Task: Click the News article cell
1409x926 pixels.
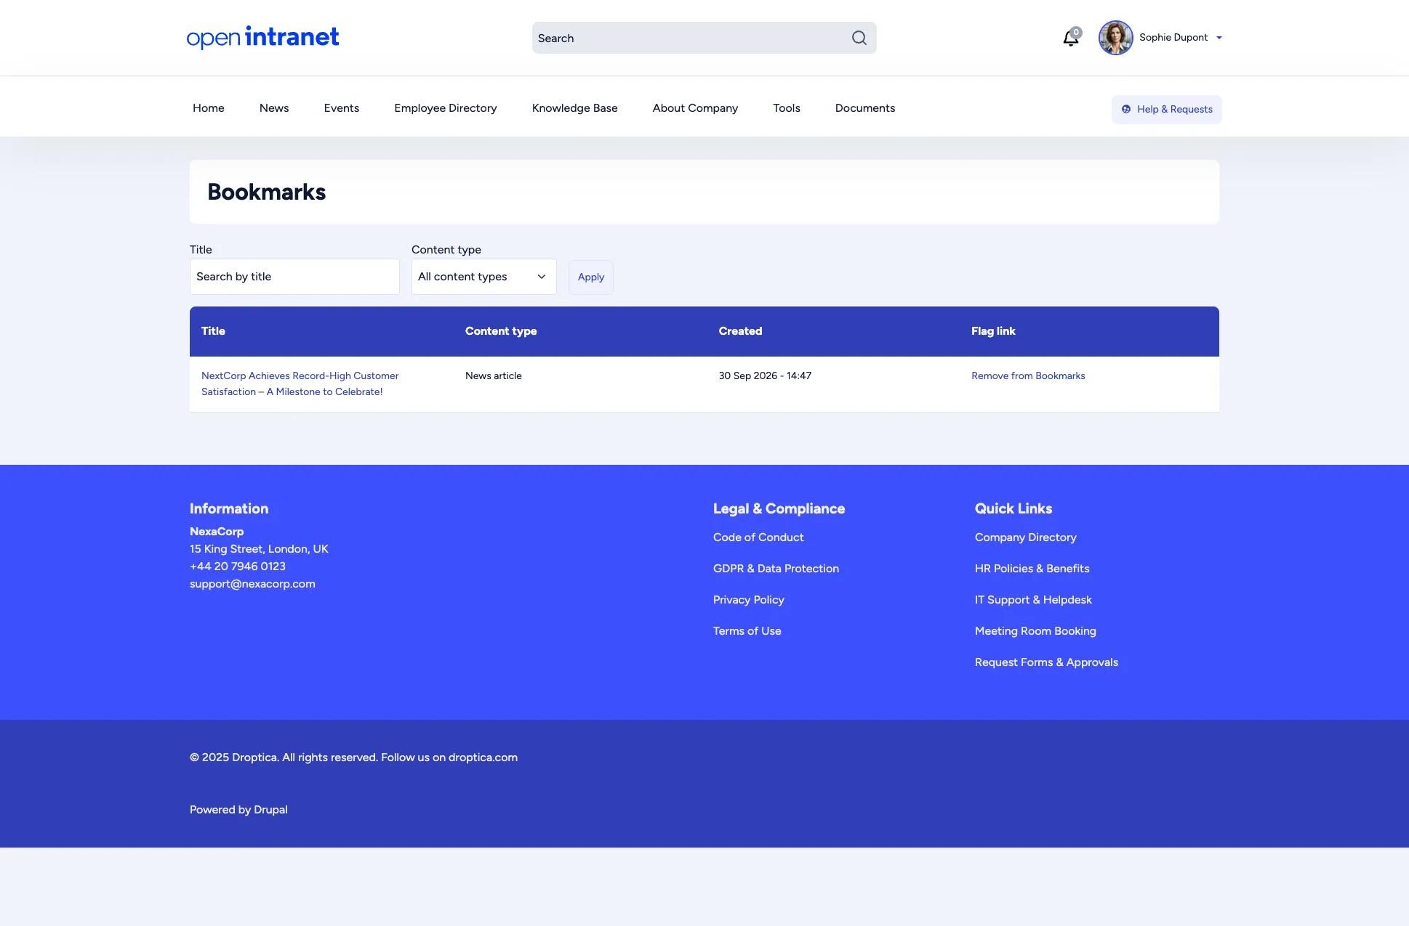Action: coord(494,375)
